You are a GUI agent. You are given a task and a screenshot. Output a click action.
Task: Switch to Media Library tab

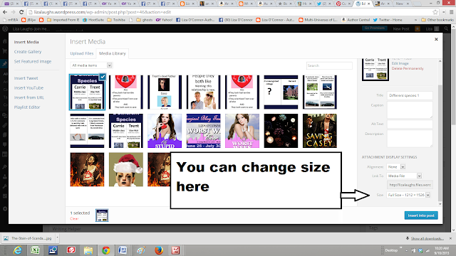pos(113,53)
